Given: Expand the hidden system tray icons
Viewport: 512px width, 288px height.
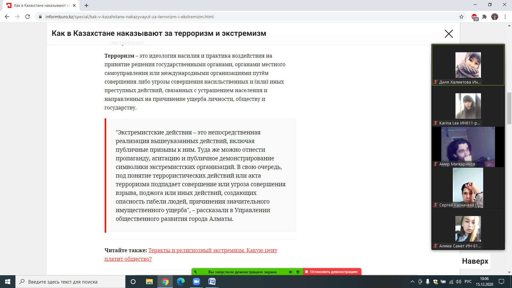Looking at the screenshot, I should 412,282.
